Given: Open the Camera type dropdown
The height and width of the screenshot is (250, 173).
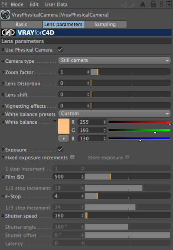Looking at the screenshot, I should (114, 61).
